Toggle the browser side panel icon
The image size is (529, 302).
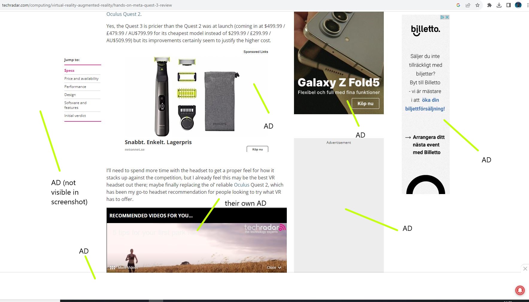[x=508, y=5]
